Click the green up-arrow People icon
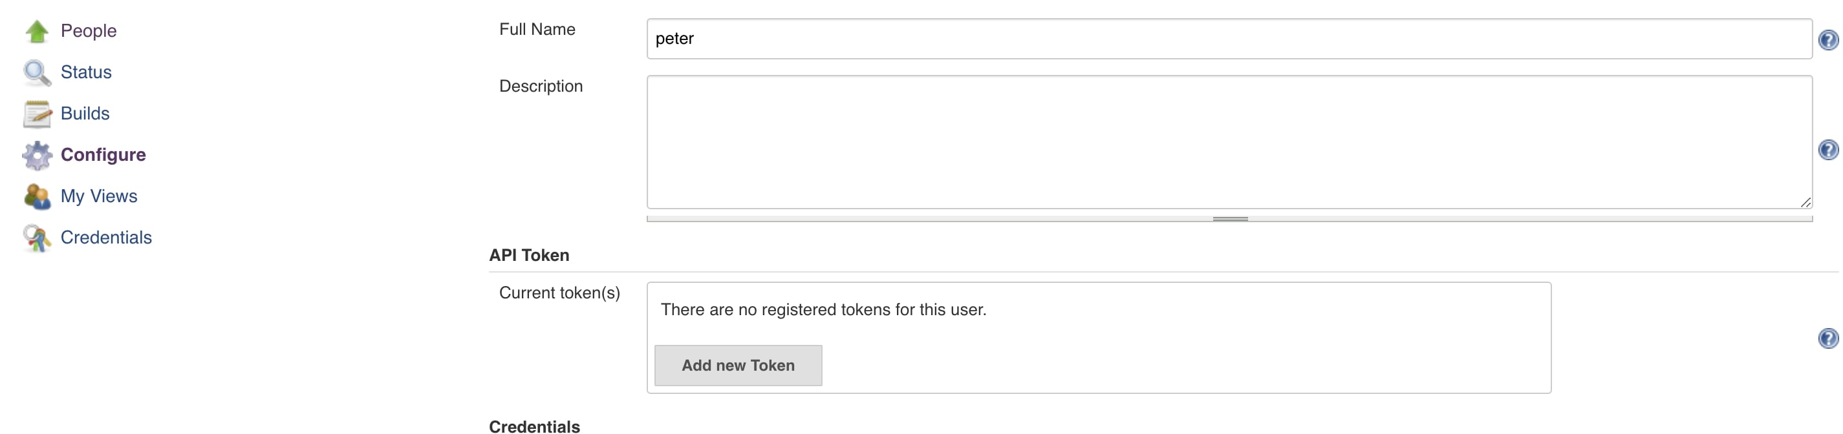 (36, 32)
